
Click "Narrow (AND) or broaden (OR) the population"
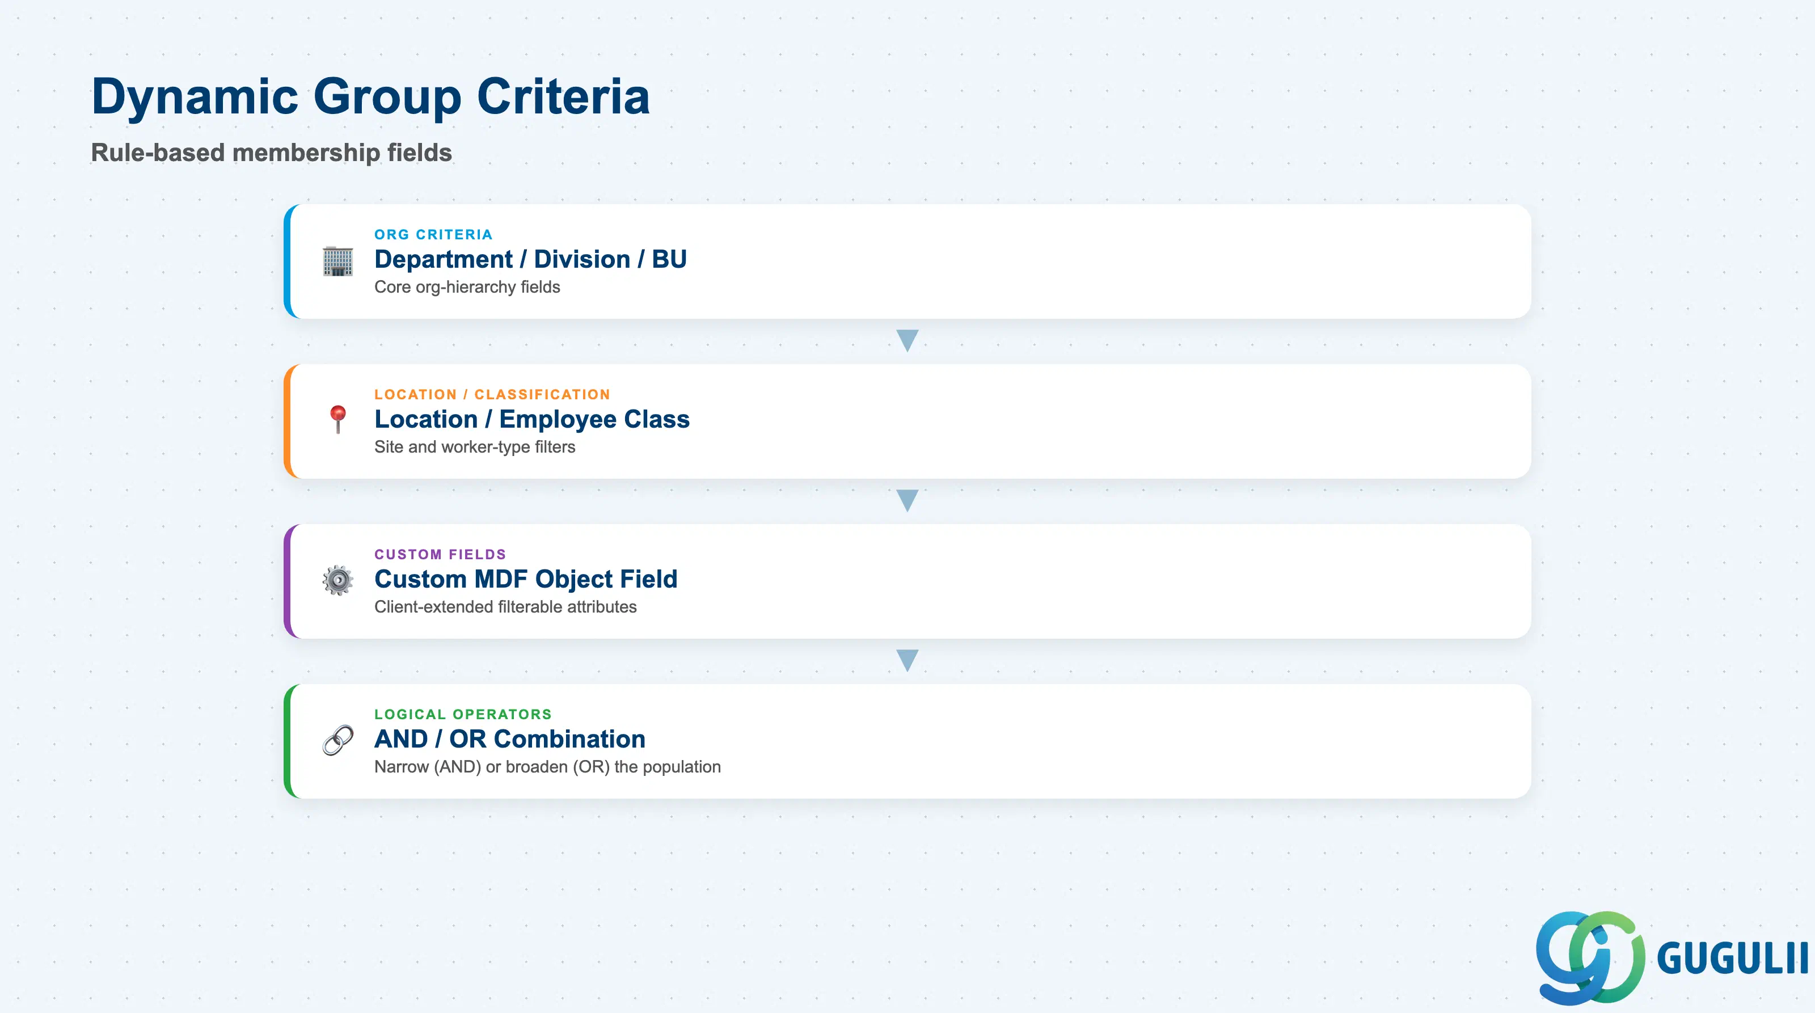(x=547, y=767)
